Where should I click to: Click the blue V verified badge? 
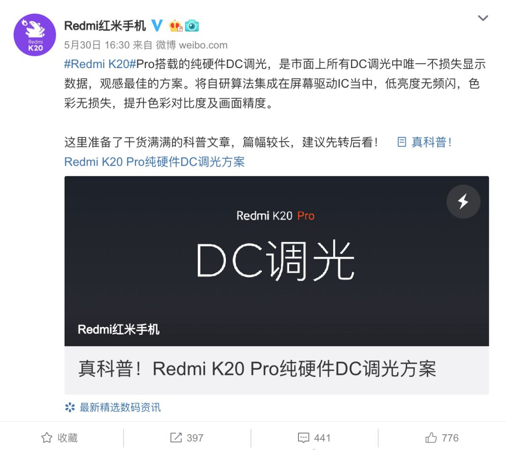point(157,25)
